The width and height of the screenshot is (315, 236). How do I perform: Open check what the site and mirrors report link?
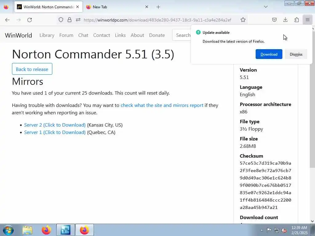(162, 105)
